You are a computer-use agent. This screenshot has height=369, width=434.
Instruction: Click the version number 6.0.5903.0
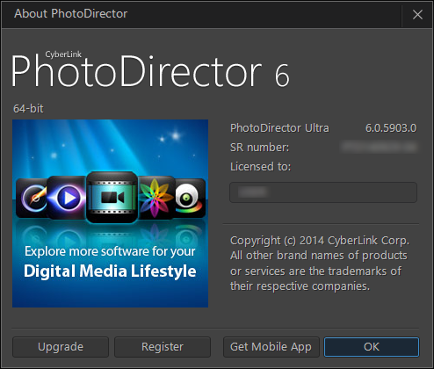pyautogui.click(x=391, y=128)
